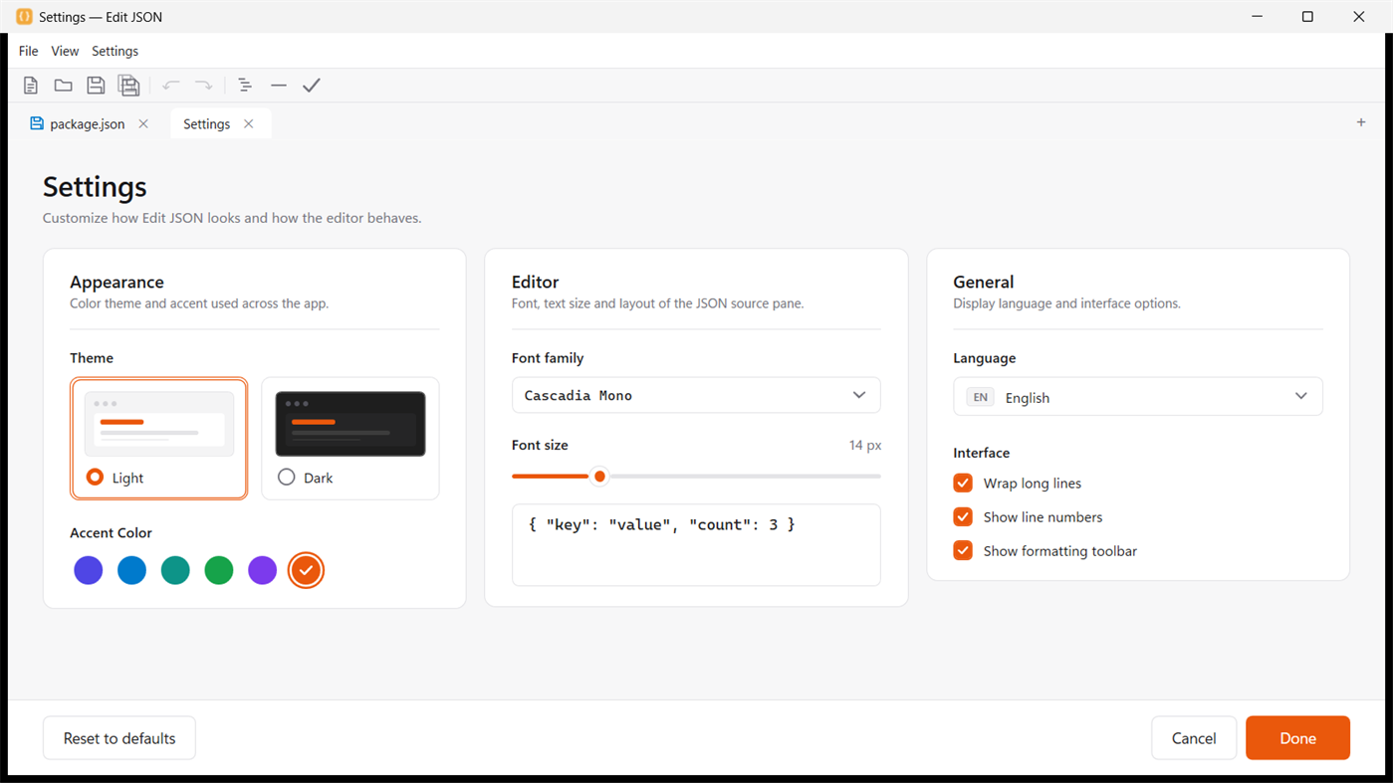
Task: Open the View menu
Action: [65, 51]
